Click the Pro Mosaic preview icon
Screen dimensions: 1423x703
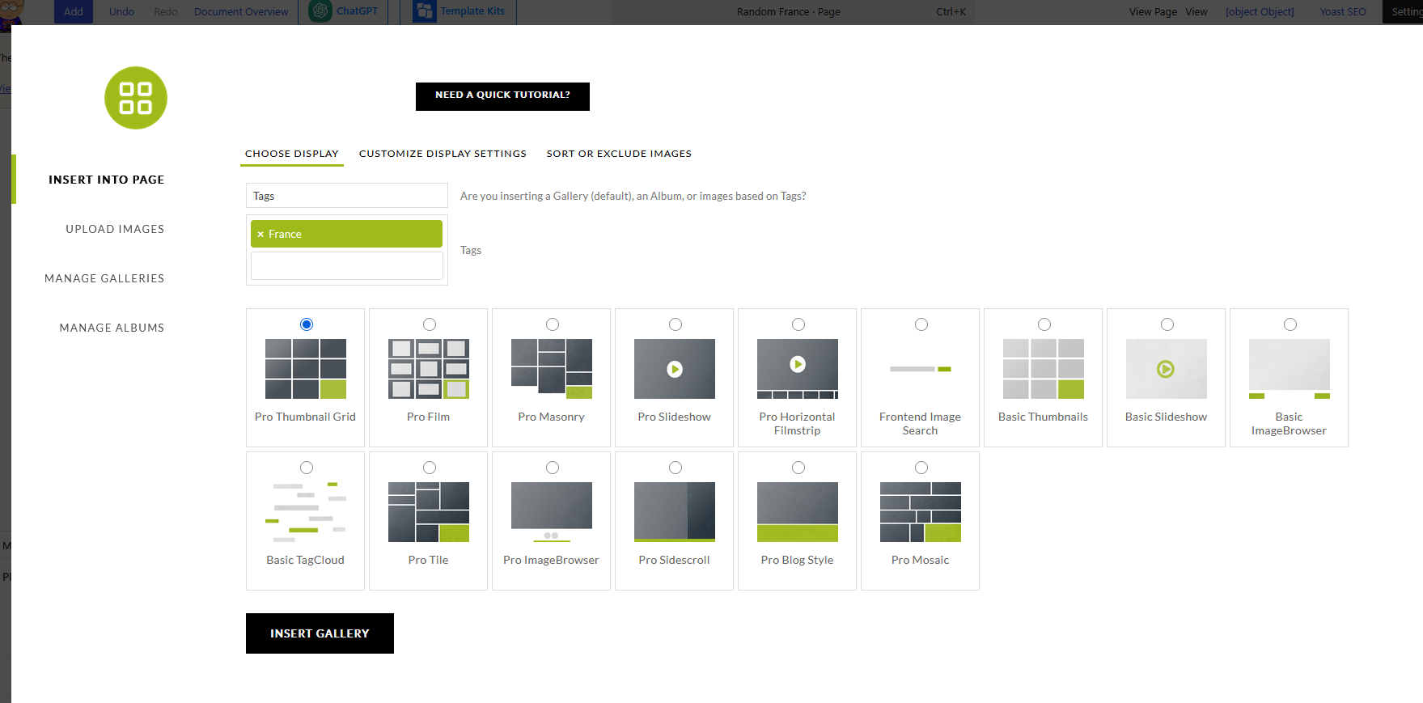point(921,512)
